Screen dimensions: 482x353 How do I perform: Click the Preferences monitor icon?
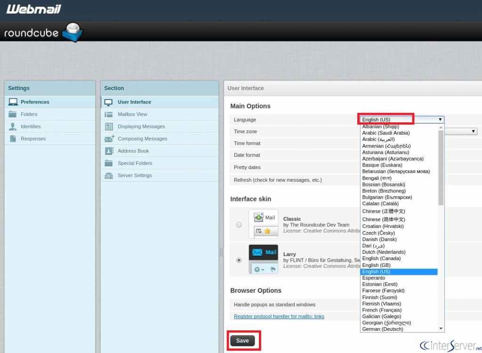[13, 102]
